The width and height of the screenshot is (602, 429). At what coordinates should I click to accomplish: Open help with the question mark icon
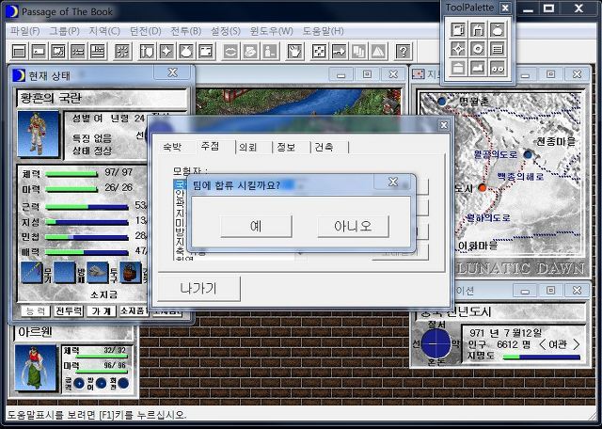pyautogui.click(x=404, y=51)
